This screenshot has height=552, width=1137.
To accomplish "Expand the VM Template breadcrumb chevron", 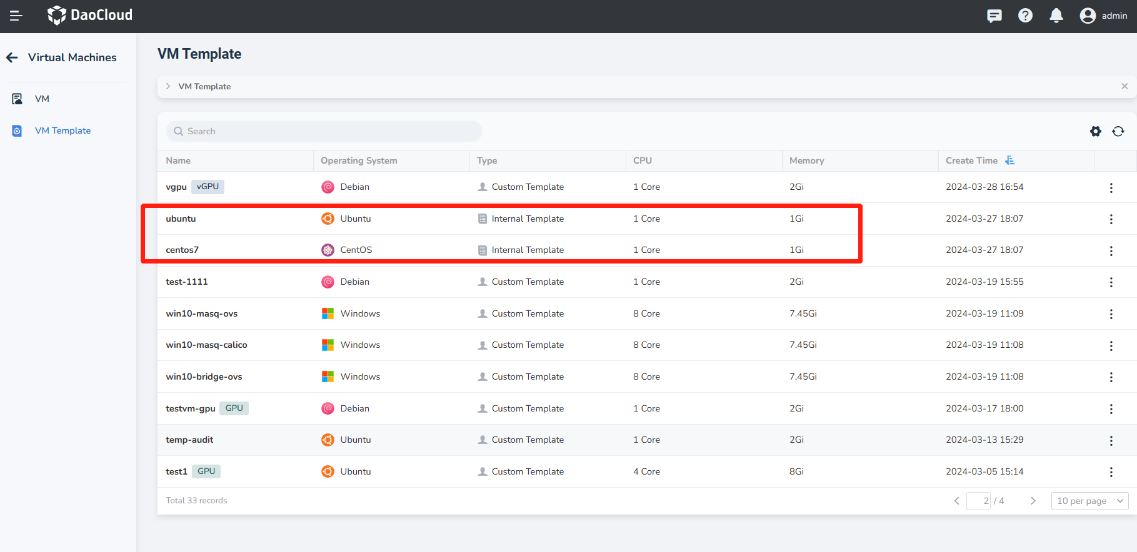I will pos(168,86).
